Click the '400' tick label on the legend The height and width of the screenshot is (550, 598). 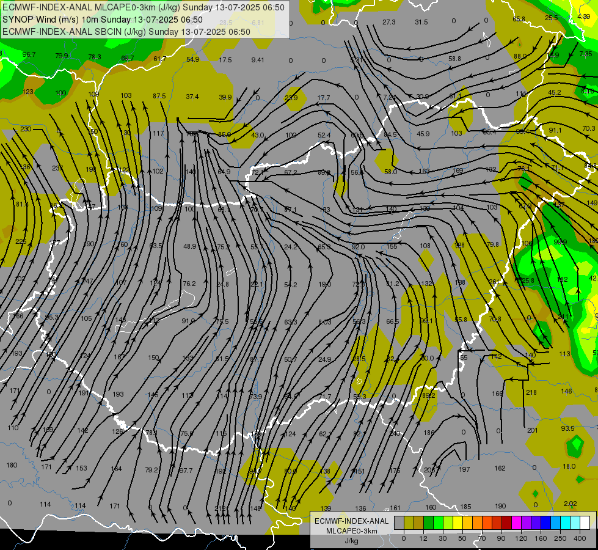point(580,538)
